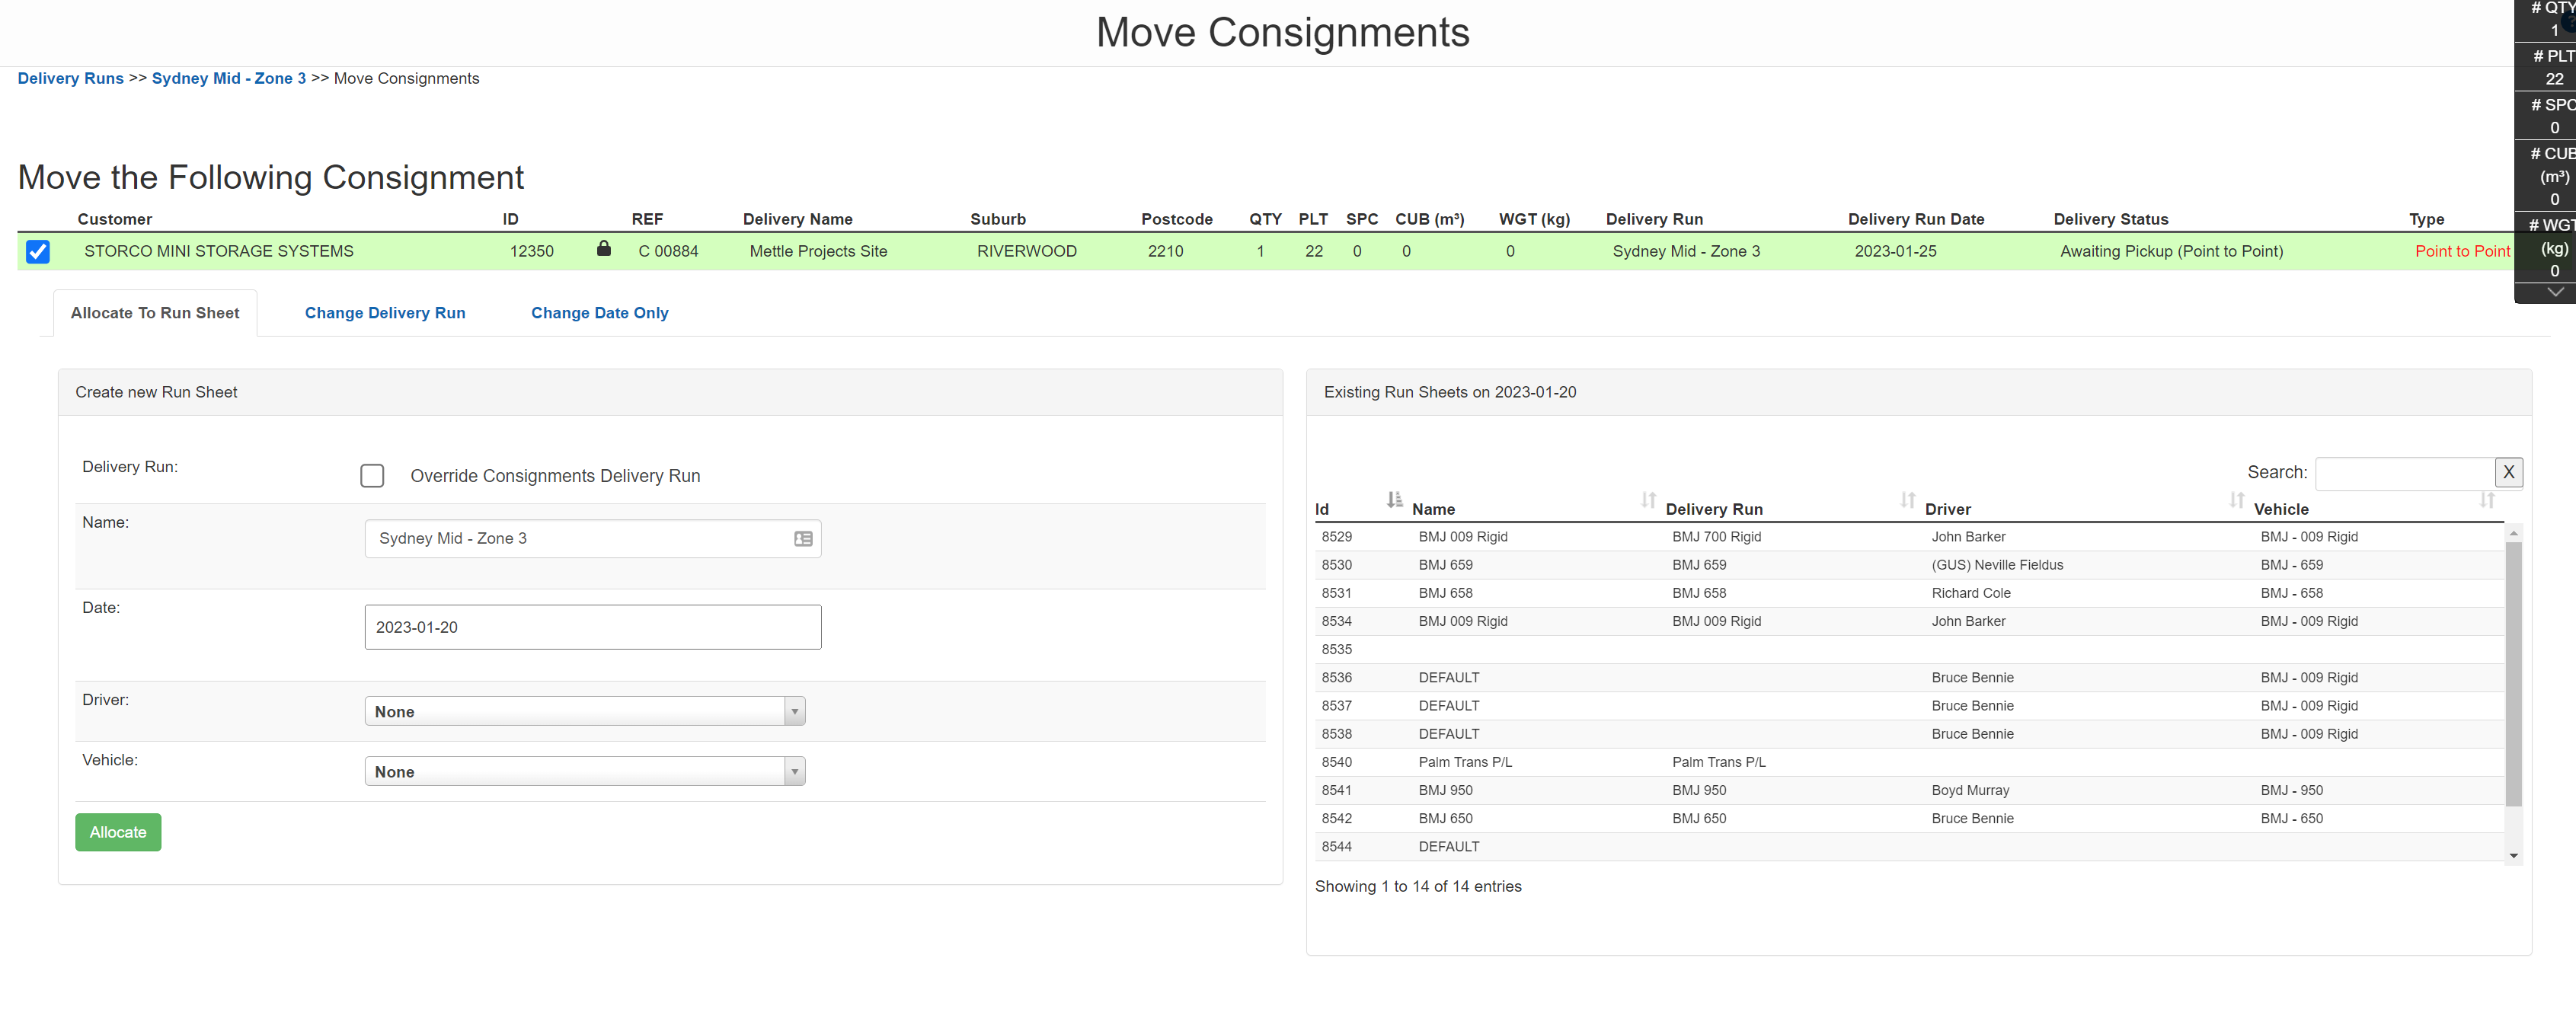Sort by Vehicle column icon
Viewport: 2576px width, 1025px height.
click(x=2486, y=499)
